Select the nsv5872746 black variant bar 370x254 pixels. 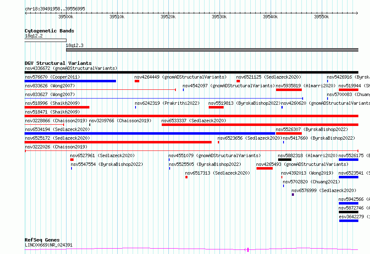[x=348, y=212]
